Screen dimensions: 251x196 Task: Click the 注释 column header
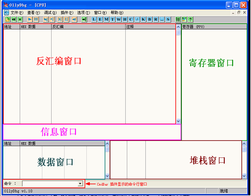pyautogui.click(x=150, y=27)
